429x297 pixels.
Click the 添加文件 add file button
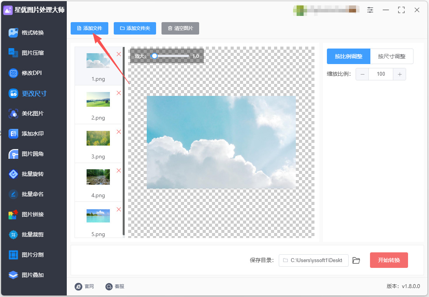click(x=89, y=28)
